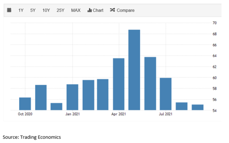Click the '62' y-axis value
The width and height of the screenshot is (229, 143).
(214, 67)
